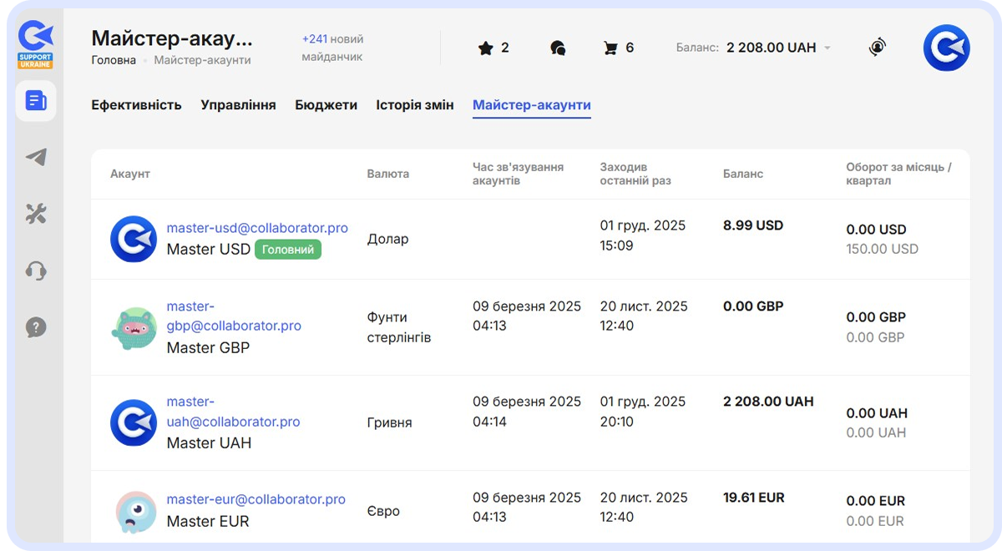1002x551 pixels.
Task: Open the +241 новий майданчик link
Action: pos(333,48)
